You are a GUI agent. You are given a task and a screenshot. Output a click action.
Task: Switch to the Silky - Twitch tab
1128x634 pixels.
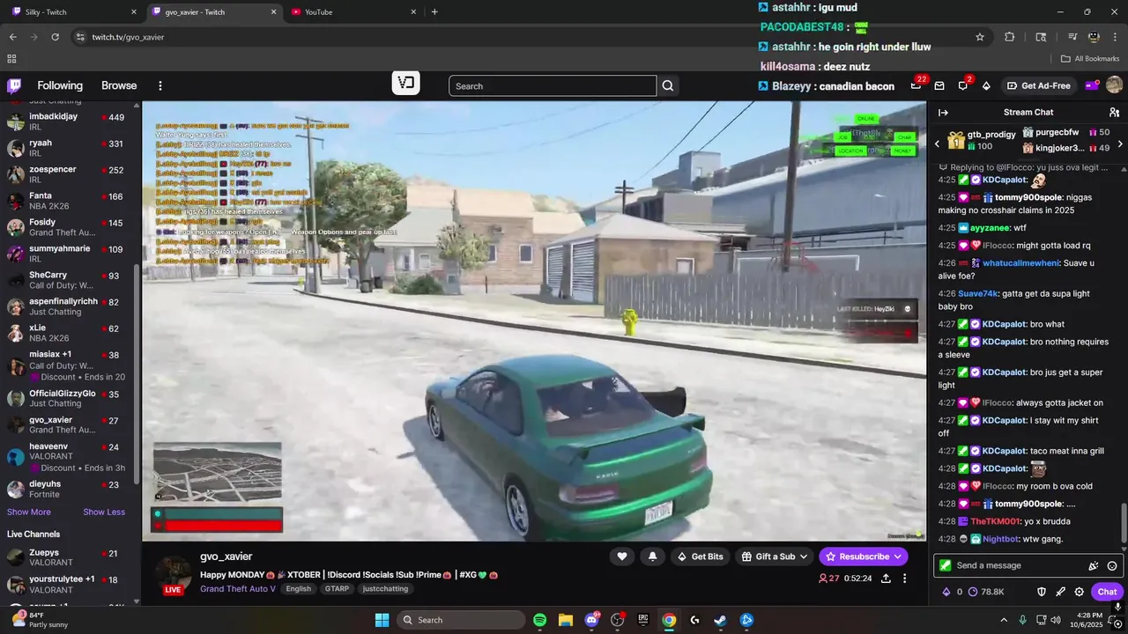75,11
